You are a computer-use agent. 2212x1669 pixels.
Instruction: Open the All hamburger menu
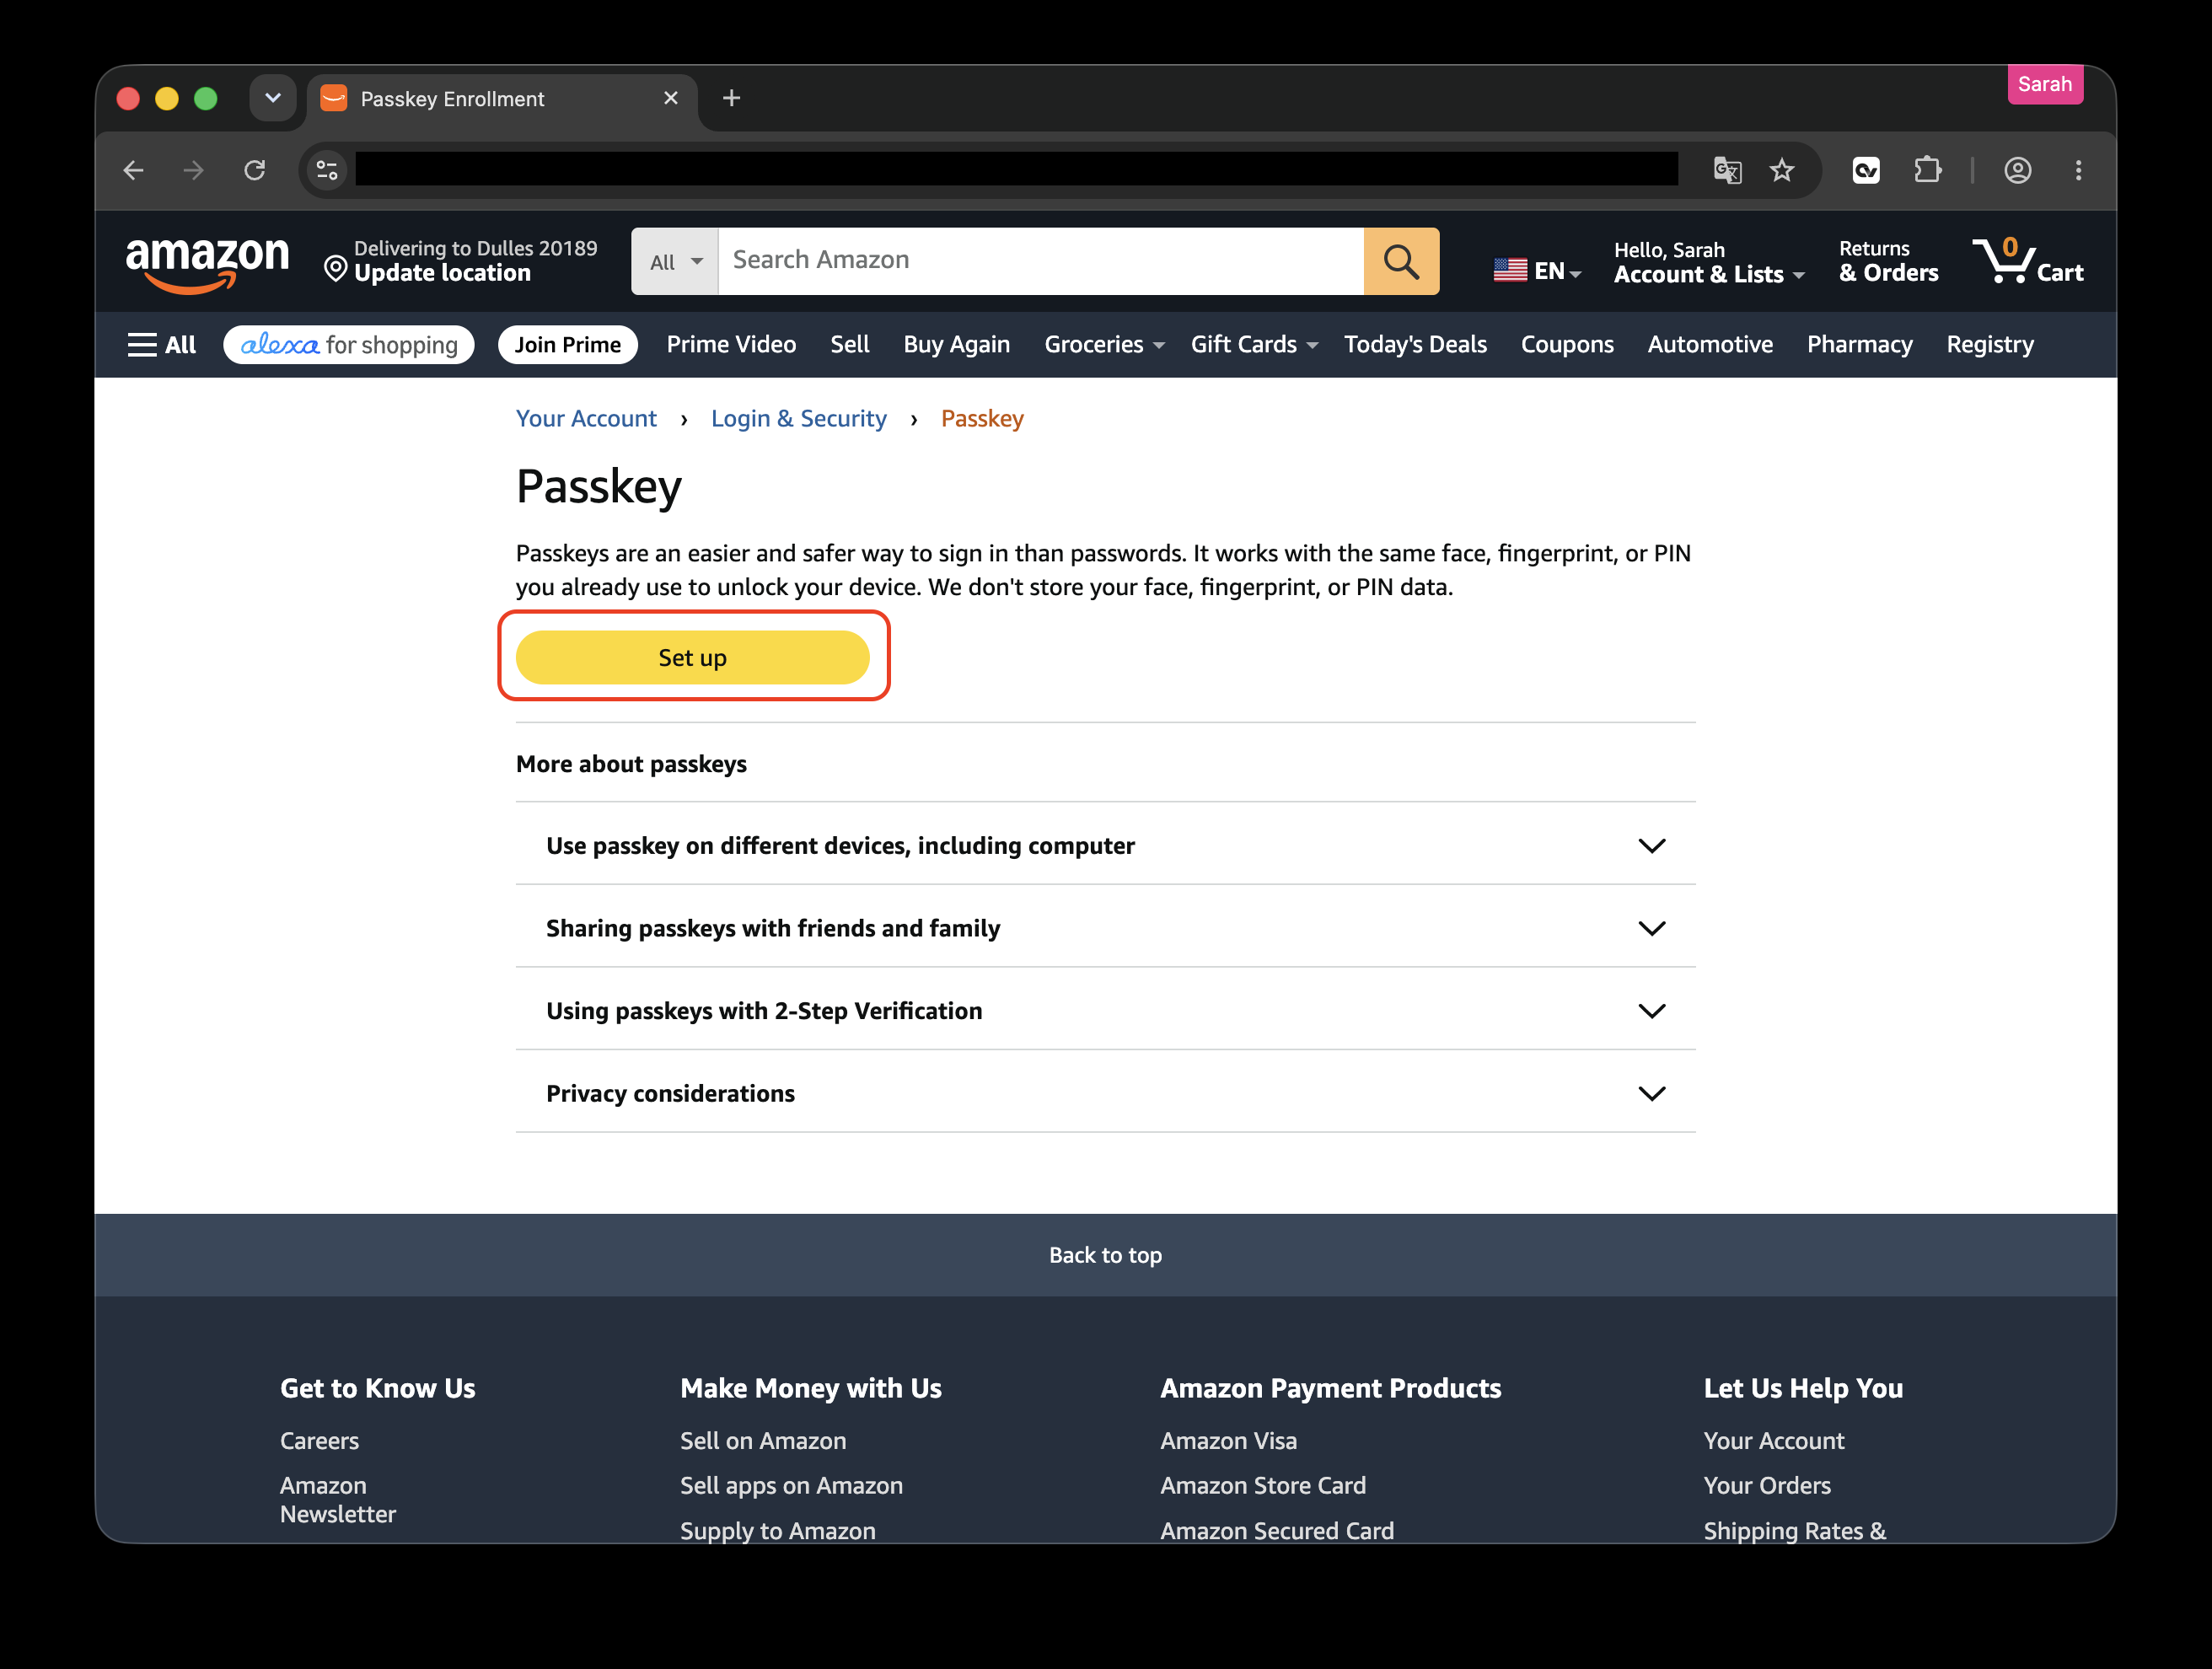point(161,345)
